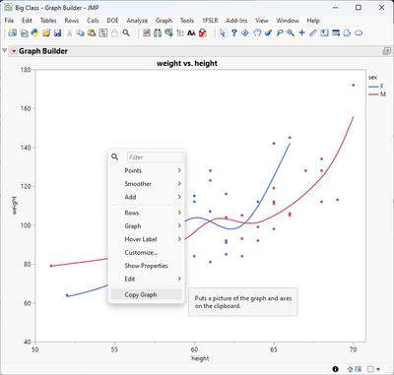
Task: Select the Selection crosshair-arrows tool
Action: click(245, 32)
